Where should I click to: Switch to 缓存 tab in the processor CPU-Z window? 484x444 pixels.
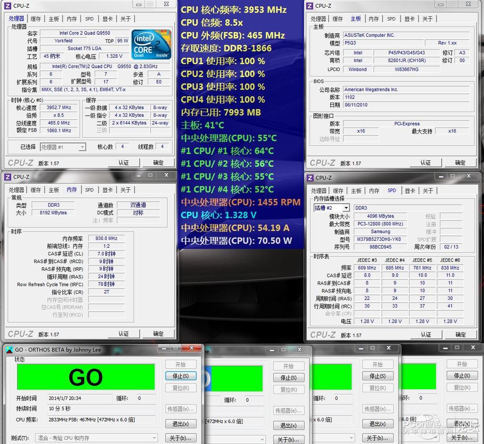pos(36,19)
